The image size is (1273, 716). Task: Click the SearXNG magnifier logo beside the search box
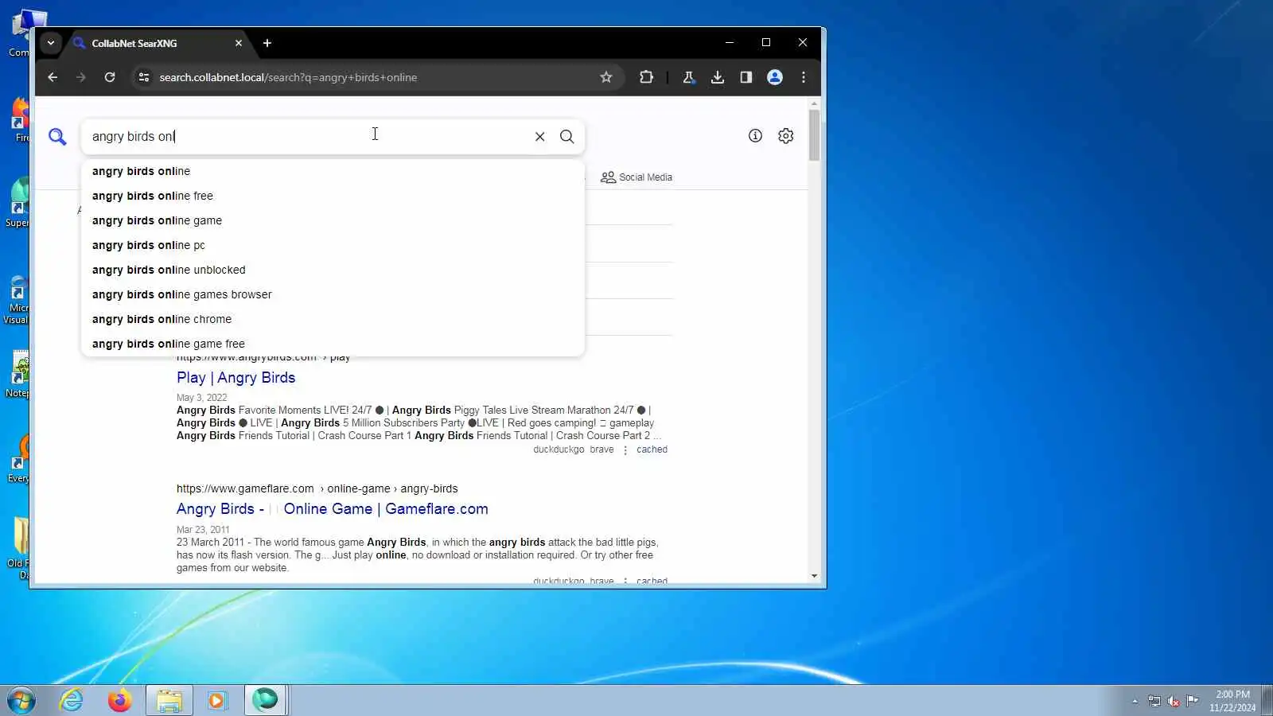[x=57, y=137]
